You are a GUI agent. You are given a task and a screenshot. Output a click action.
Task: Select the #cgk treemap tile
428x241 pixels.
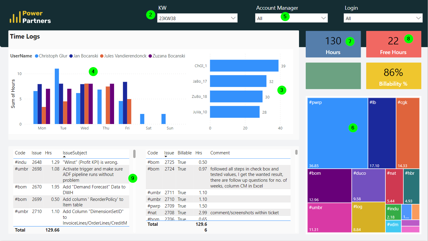tap(408, 133)
